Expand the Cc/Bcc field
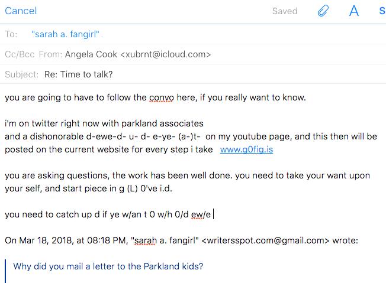 (20, 54)
